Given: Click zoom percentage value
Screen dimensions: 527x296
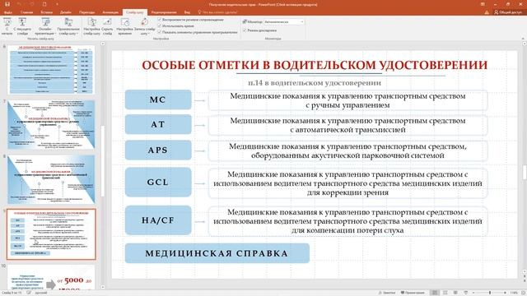Looking at the screenshot, I should click(514, 293).
